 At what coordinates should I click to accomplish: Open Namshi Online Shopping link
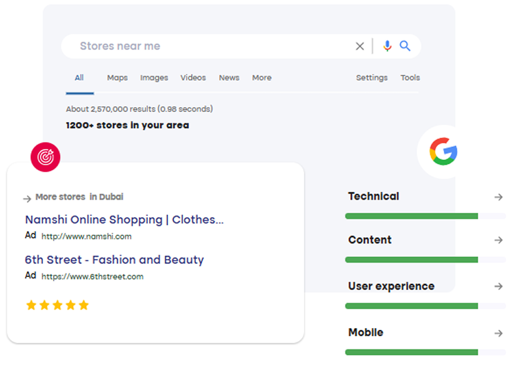[x=124, y=220]
